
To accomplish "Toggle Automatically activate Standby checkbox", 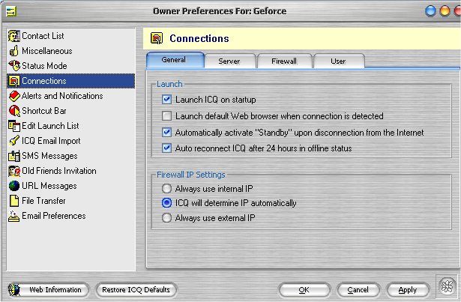I will point(166,133).
